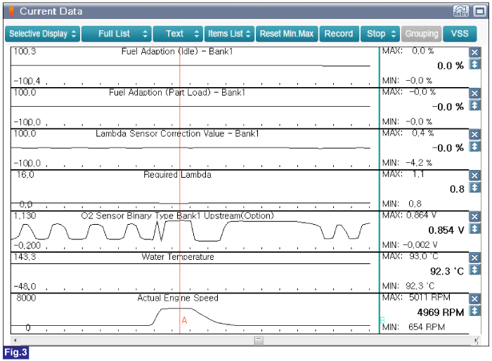
Task: Click up-down arrow icon of O2 Sensor row
Action: click(474, 229)
